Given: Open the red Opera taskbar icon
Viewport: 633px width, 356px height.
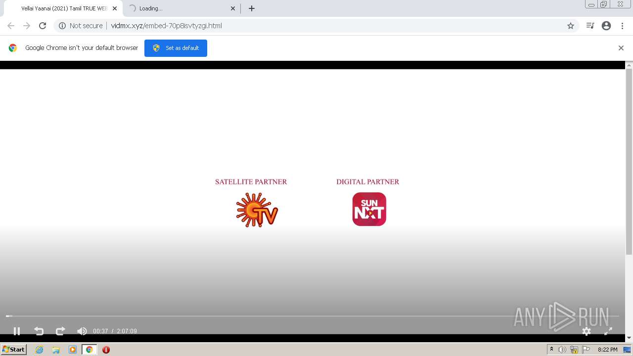Looking at the screenshot, I should (x=106, y=350).
